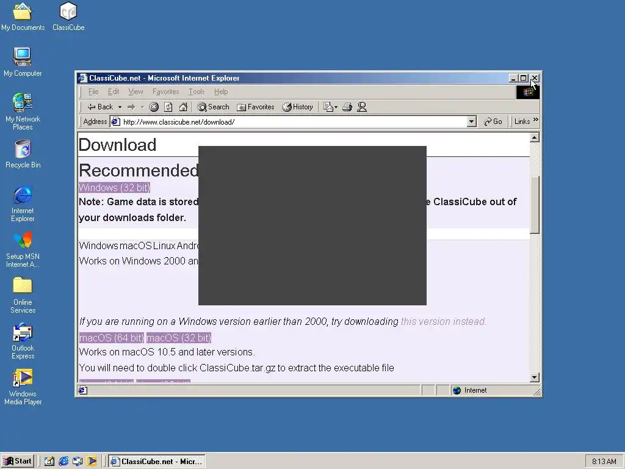Click the Back button in IE toolbar
The width and height of the screenshot is (625, 469).
(x=101, y=107)
